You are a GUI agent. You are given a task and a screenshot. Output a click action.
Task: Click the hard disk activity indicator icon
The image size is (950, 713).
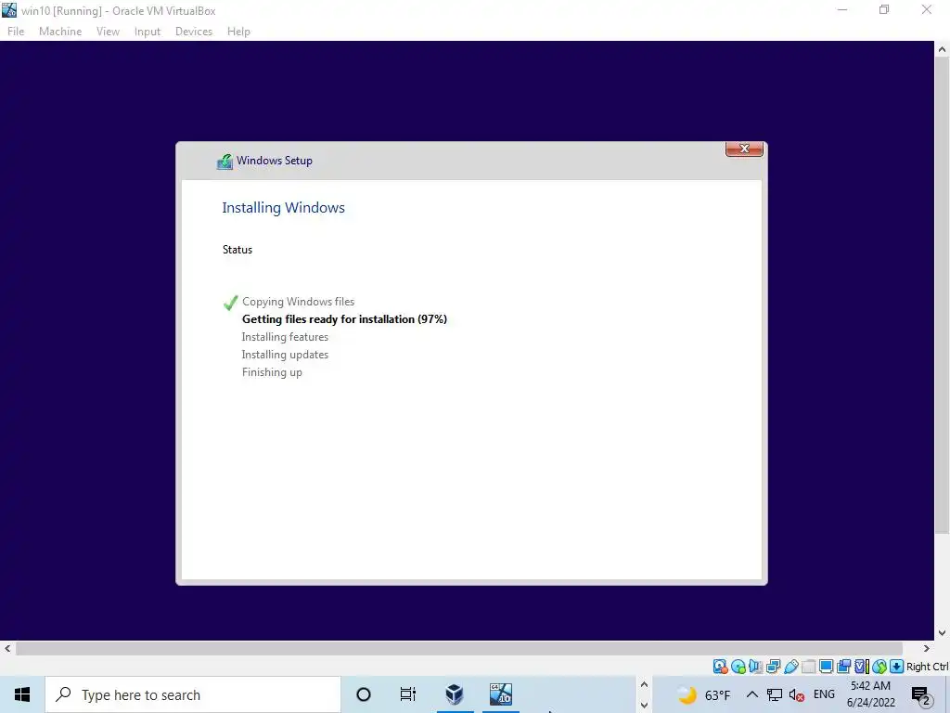coord(720,667)
